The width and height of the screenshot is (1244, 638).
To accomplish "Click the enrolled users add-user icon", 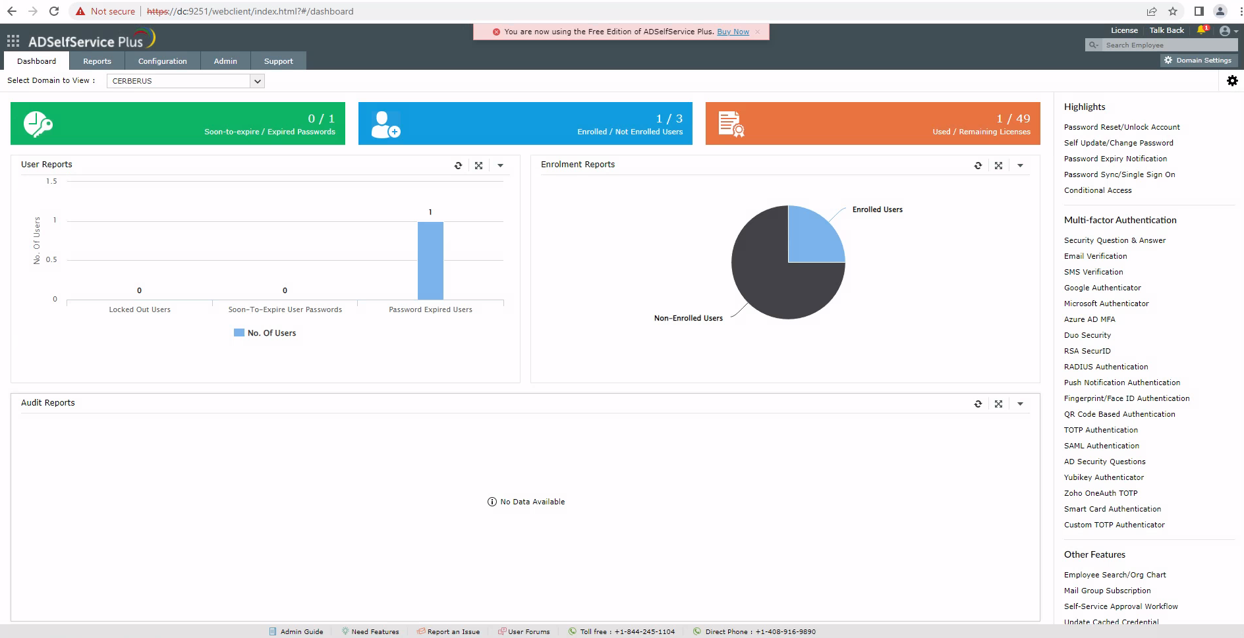I will 385,124.
